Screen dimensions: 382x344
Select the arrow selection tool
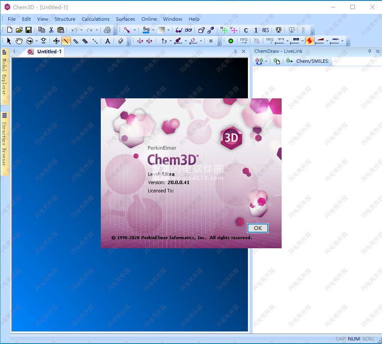(x=9, y=41)
